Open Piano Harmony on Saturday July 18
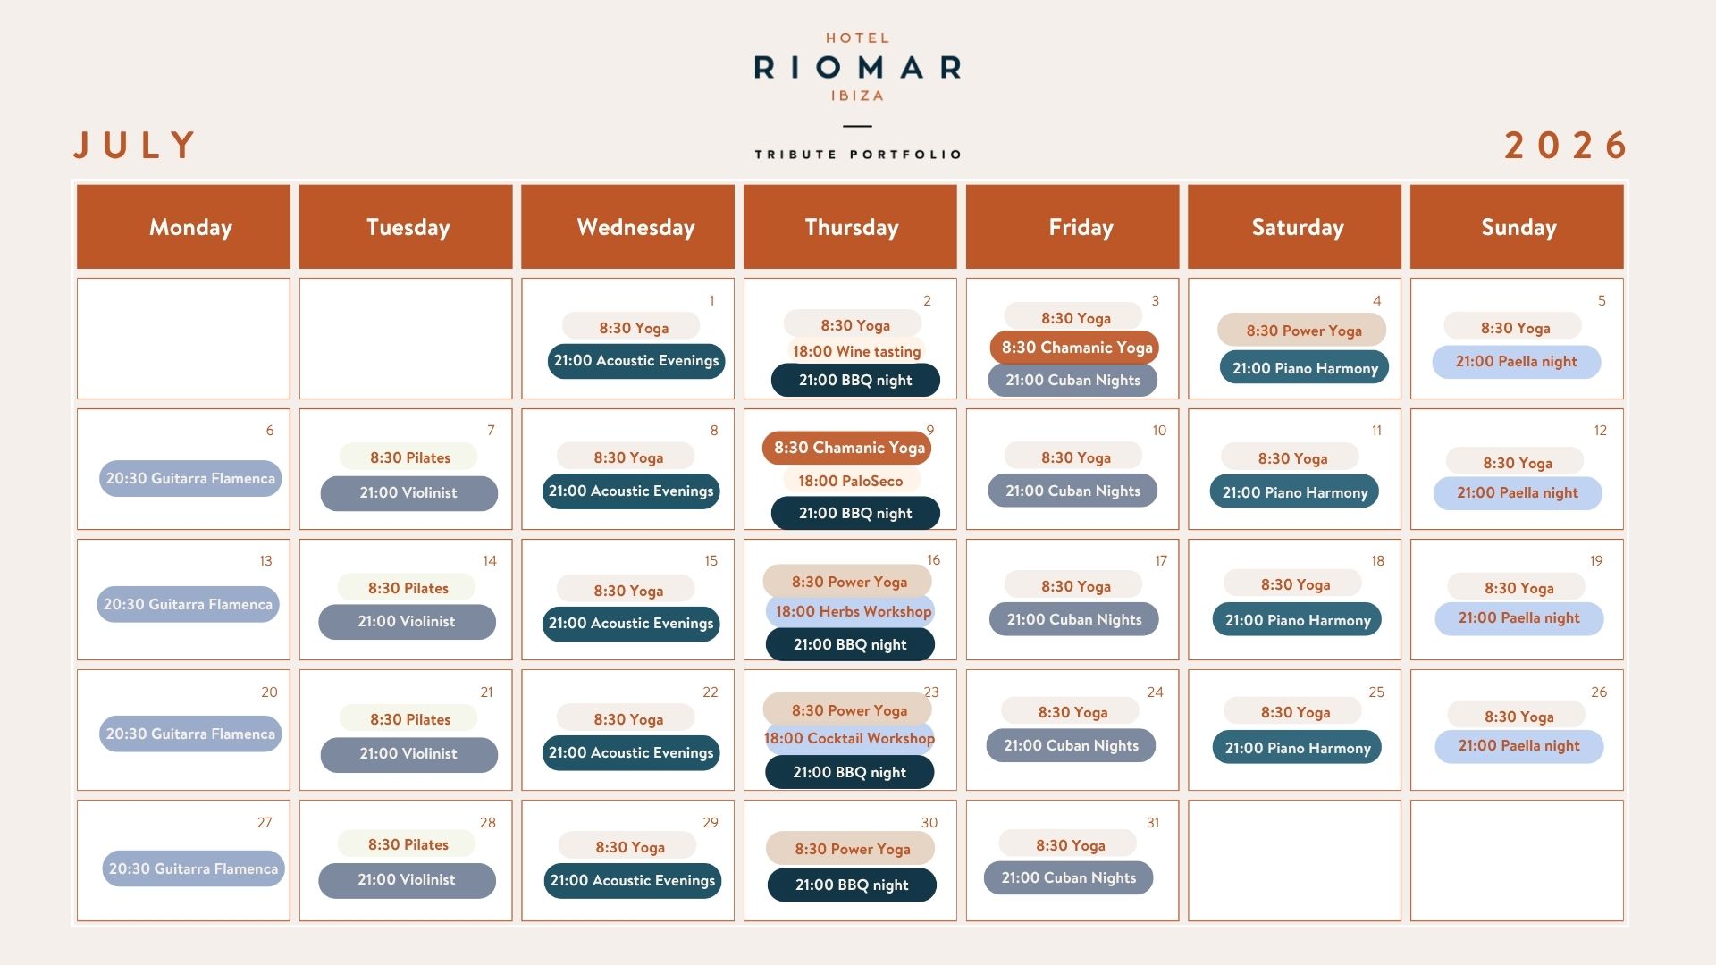The image size is (1716, 965). [x=1297, y=620]
